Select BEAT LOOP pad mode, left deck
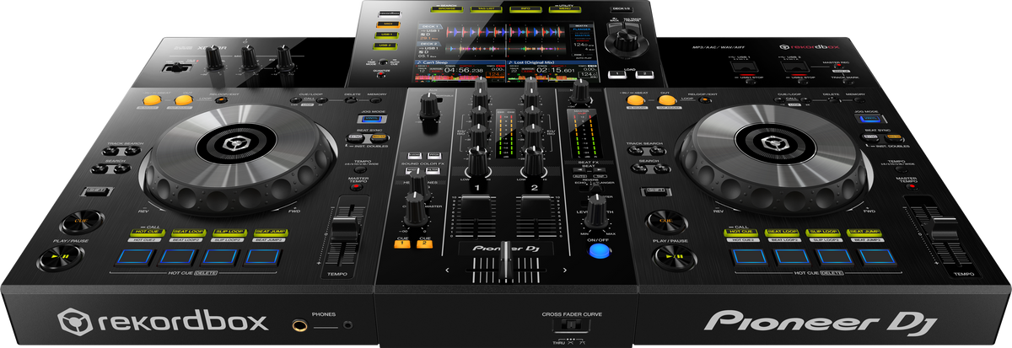1012x348 pixels. (186, 231)
